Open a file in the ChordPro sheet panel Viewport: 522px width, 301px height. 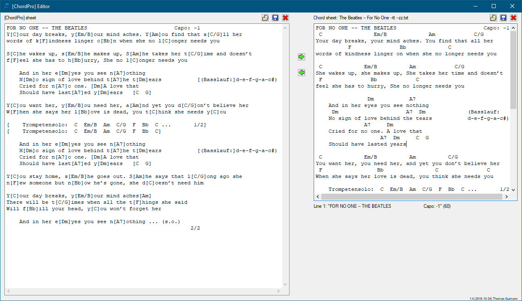[x=265, y=18]
